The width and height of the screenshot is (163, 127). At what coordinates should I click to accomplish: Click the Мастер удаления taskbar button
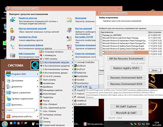[x=94, y=124]
